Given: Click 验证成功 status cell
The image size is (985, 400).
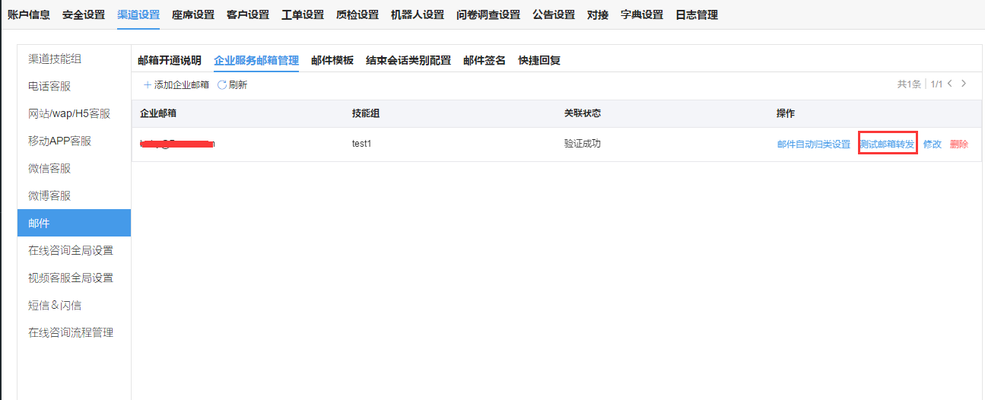Looking at the screenshot, I should click(x=583, y=144).
